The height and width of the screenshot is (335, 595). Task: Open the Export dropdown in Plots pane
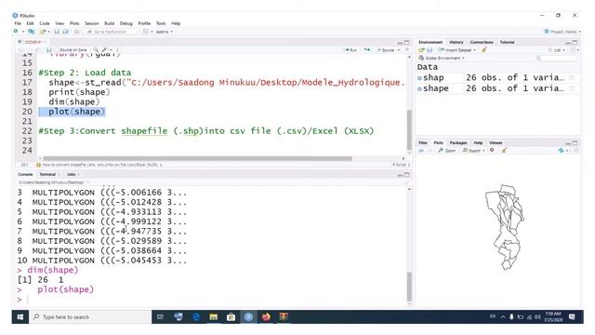tap(473, 151)
